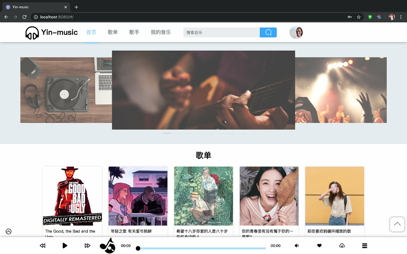Click the previous track rewind icon
This screenshot has width=407, height=254.
pos(42,245)
